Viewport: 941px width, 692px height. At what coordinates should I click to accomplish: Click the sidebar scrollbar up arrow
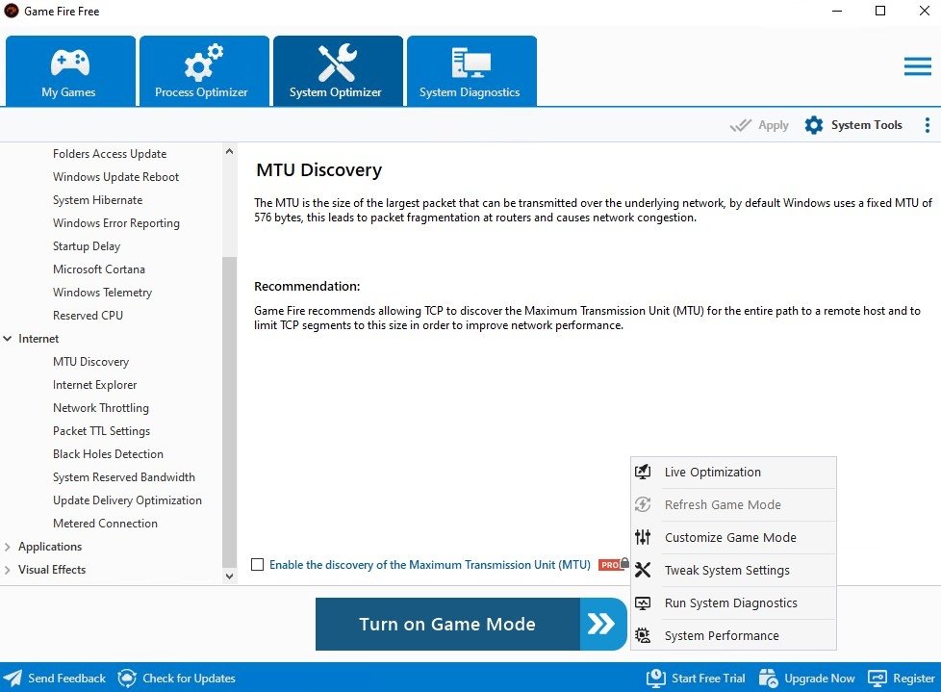click(x=229, y=152)
